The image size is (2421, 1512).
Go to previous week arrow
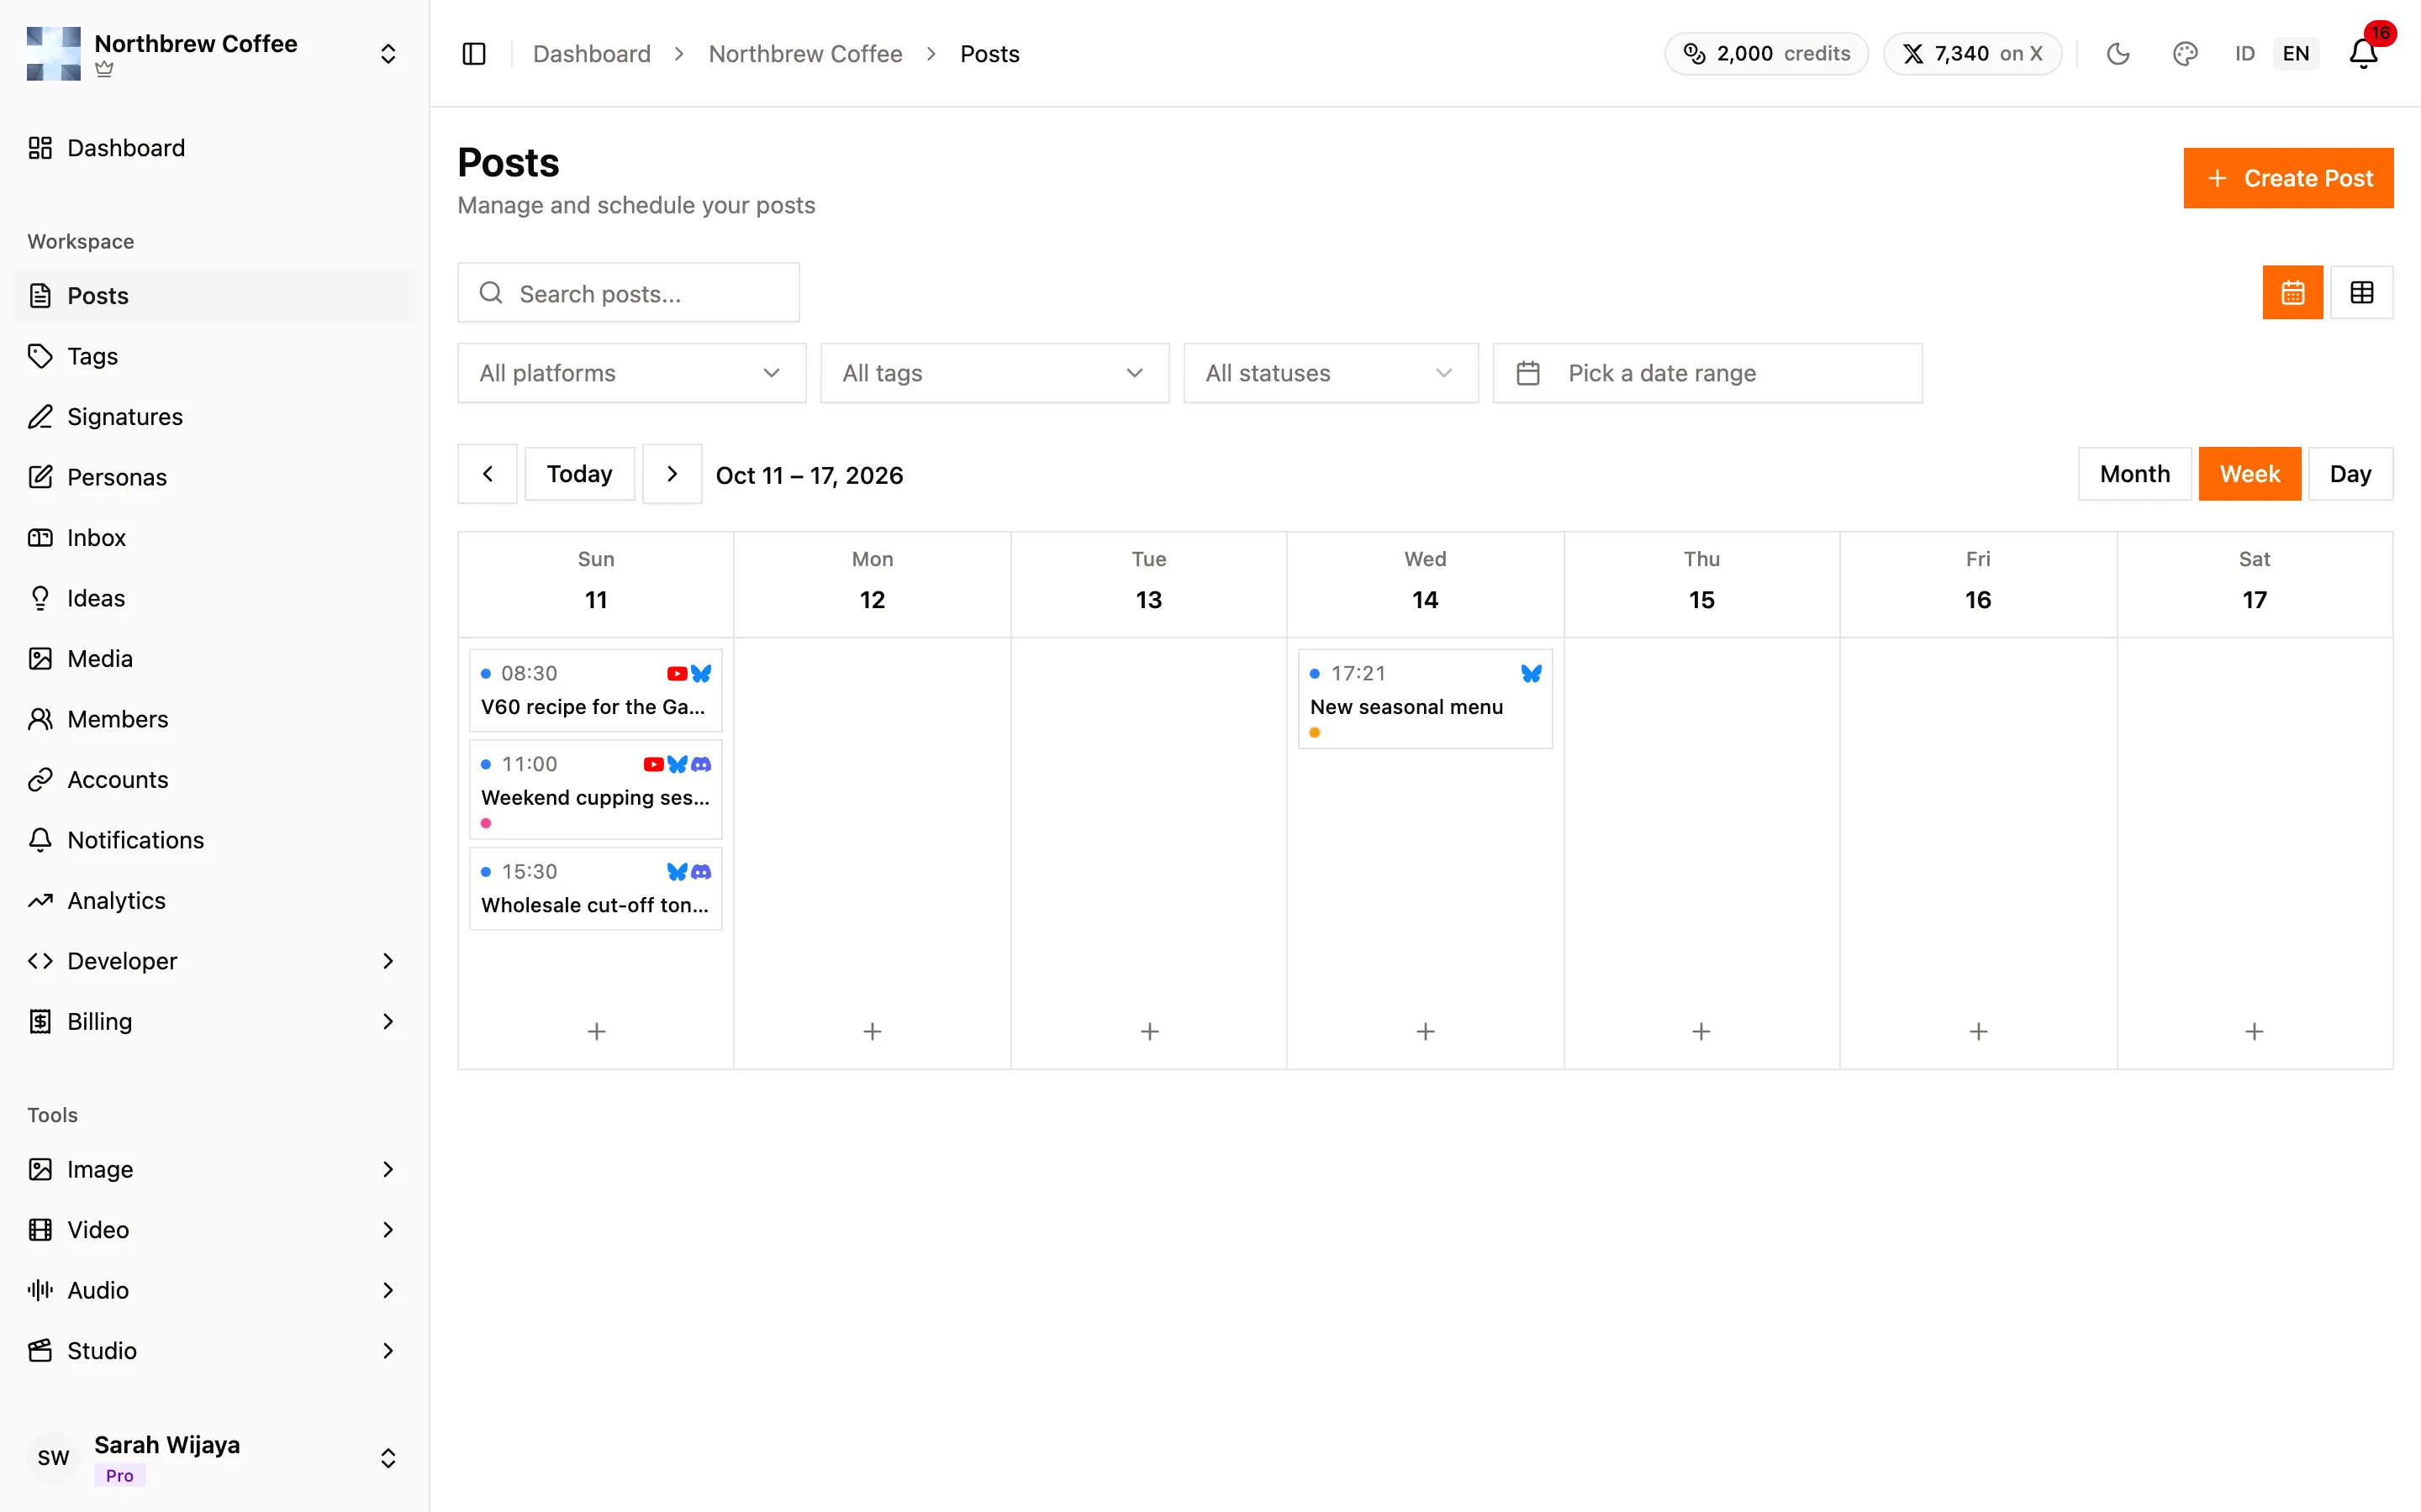(488, 474)
